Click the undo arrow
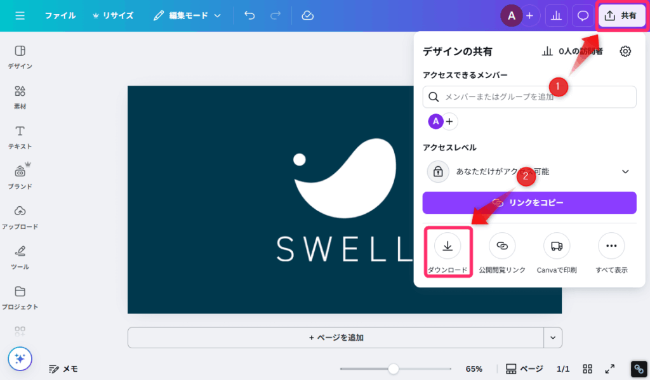The width and height of the screenshot is (650, 380). point(249,16)
